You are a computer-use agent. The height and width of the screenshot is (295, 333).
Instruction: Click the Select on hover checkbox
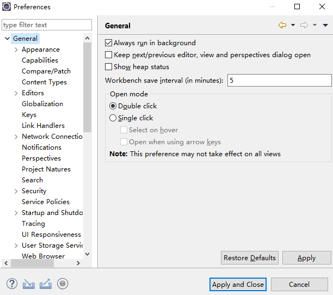(124, 130)
